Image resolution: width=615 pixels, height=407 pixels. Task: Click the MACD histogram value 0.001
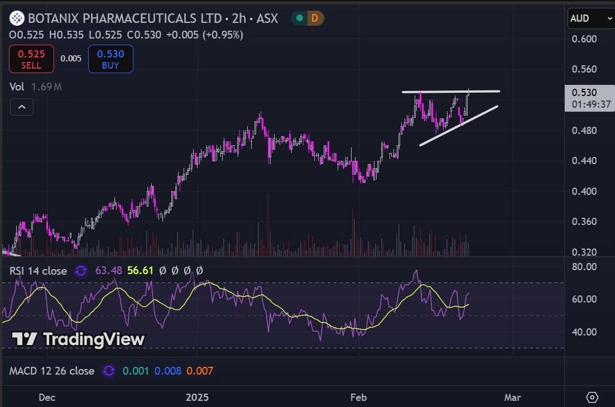[x=136, y=371]
